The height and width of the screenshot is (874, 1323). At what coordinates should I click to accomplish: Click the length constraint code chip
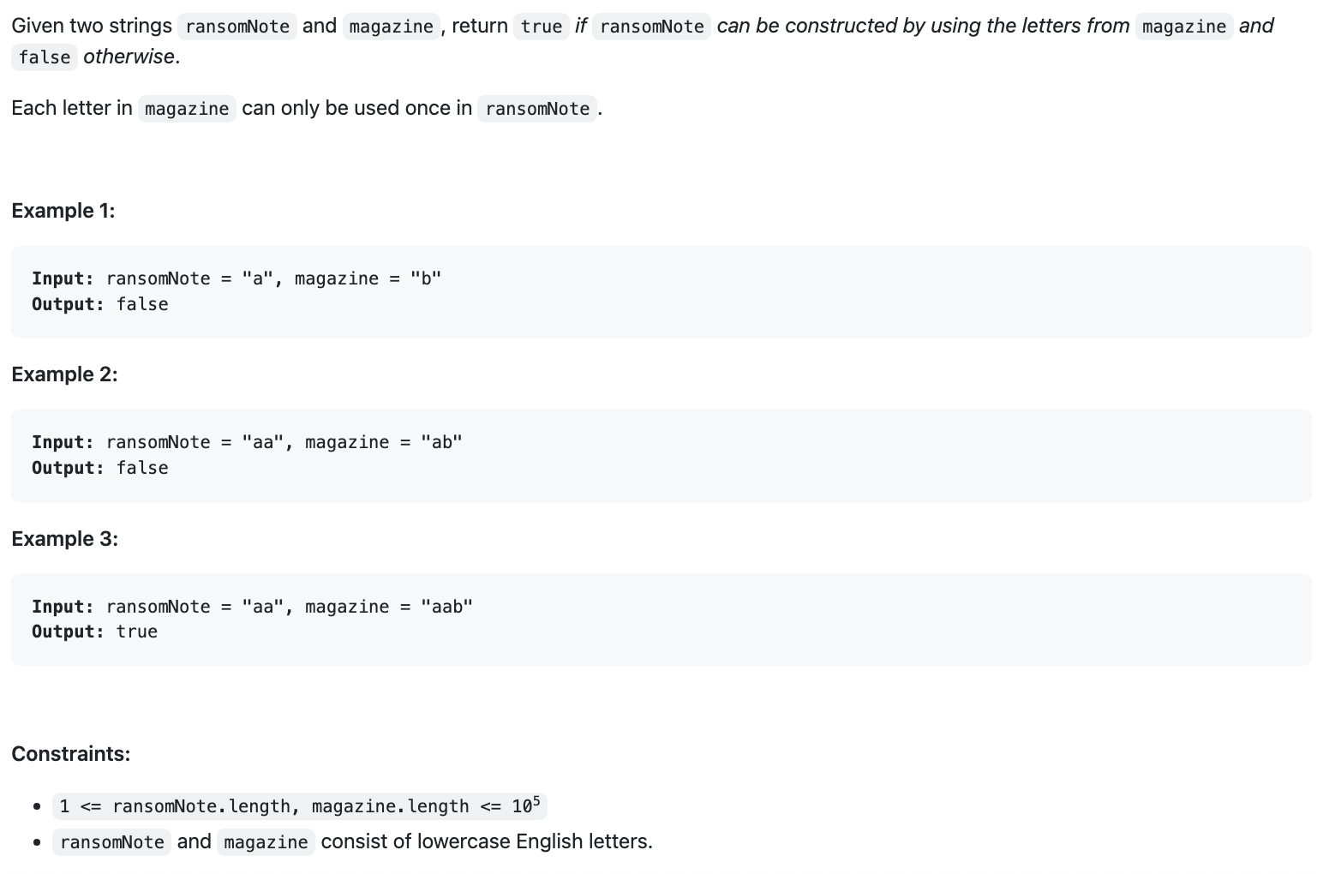pos(299,806)
